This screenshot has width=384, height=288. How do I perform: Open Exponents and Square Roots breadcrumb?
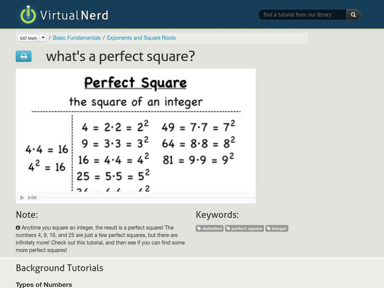click(141, 38)
